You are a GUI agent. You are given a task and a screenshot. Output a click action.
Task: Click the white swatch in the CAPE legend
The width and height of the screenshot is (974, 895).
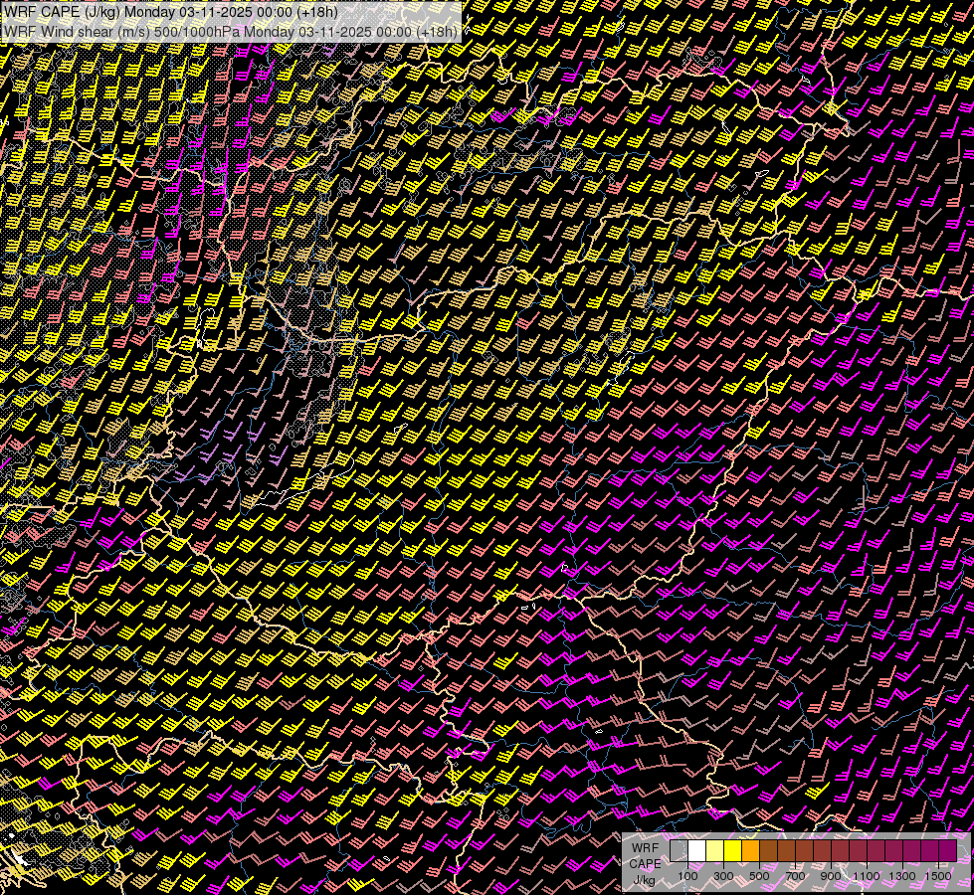click(696, 851)
